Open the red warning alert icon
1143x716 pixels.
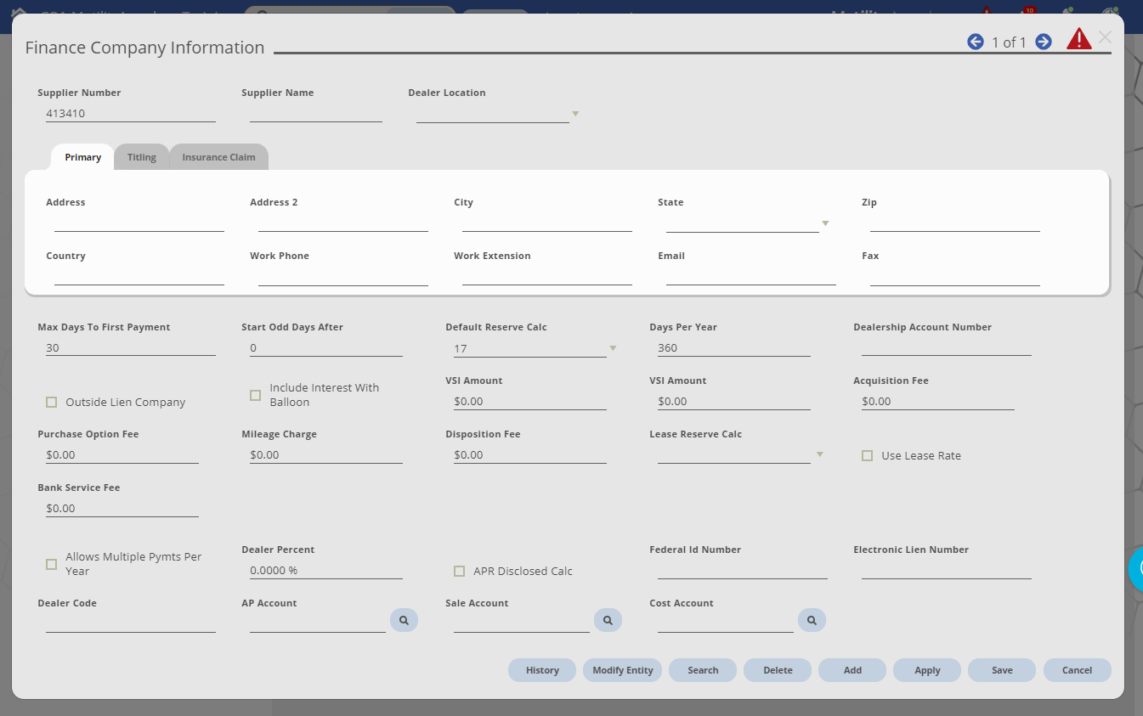coord(1078,39)
